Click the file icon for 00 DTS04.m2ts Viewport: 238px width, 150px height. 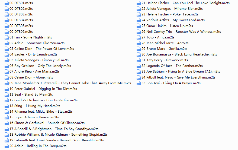(7, 20)
